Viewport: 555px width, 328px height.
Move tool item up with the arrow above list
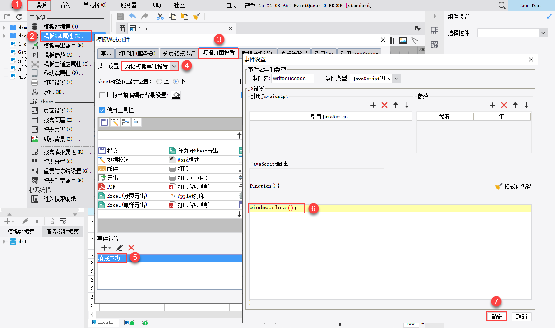click(240, 135)
